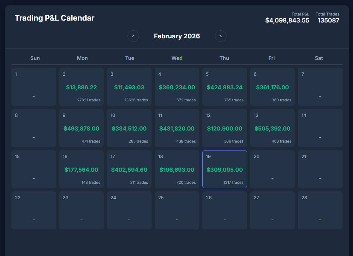The height and width of the screenshot is (256, 353).
Task: Open February 18 with 720 trades
Action: [x=177, y=169]
